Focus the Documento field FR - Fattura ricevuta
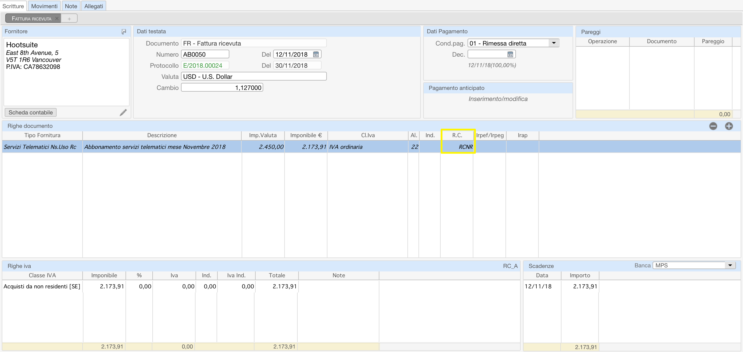 click(254, 43)
